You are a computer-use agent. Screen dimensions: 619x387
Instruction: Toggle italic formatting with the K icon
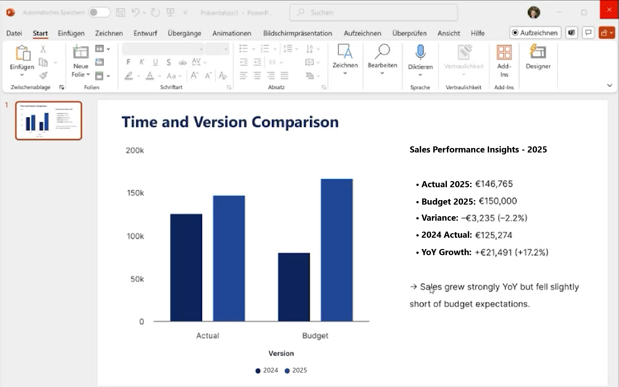pyautogui.click(x=142, y=62)
